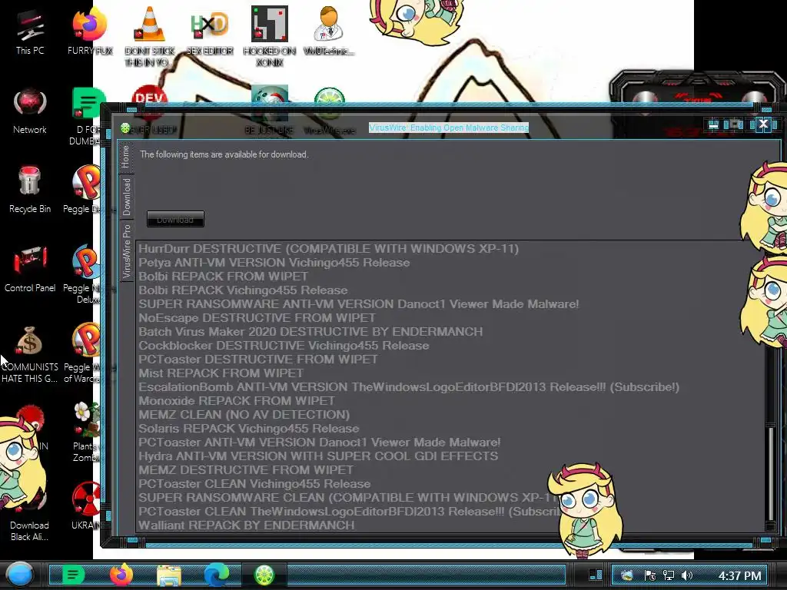
Task: Click the show desktop icon beside the tray
Action: pos(596,575)
